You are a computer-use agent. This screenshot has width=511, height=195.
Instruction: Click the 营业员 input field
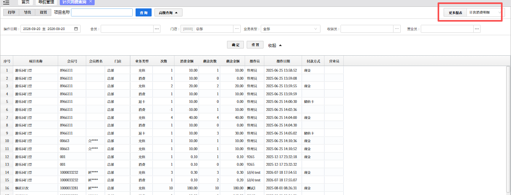click(447, 29)
